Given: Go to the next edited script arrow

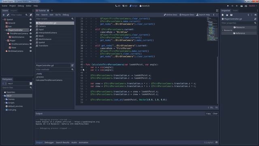Looking at the screenshot, I should 217,15.
